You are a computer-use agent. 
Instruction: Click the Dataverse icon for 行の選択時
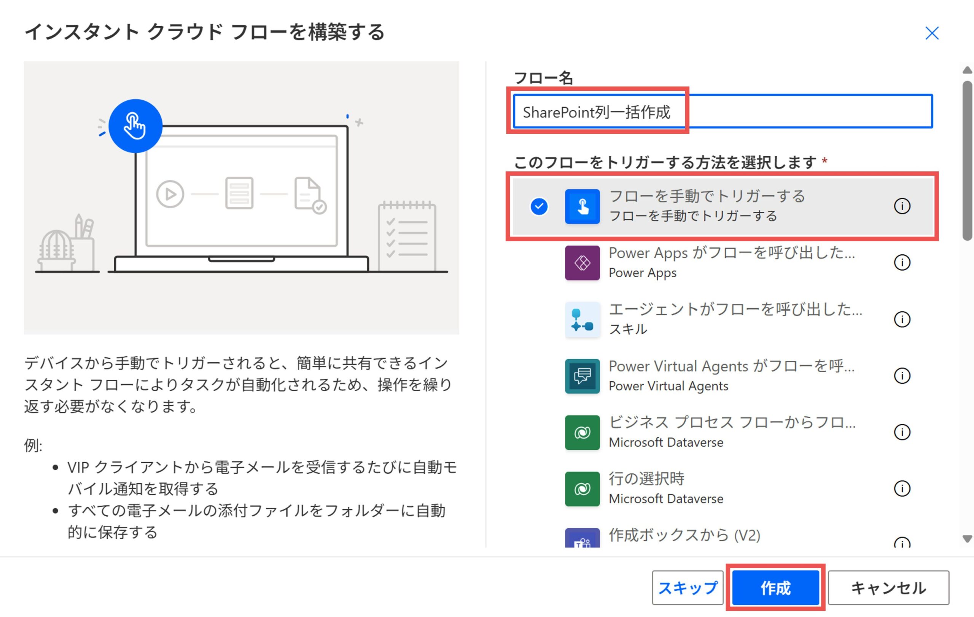pyautogui.click(x=582, y=489)
